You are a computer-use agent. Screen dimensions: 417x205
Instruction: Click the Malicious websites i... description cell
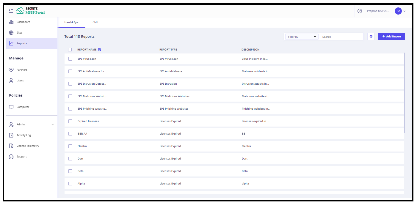tap(256, 96)
